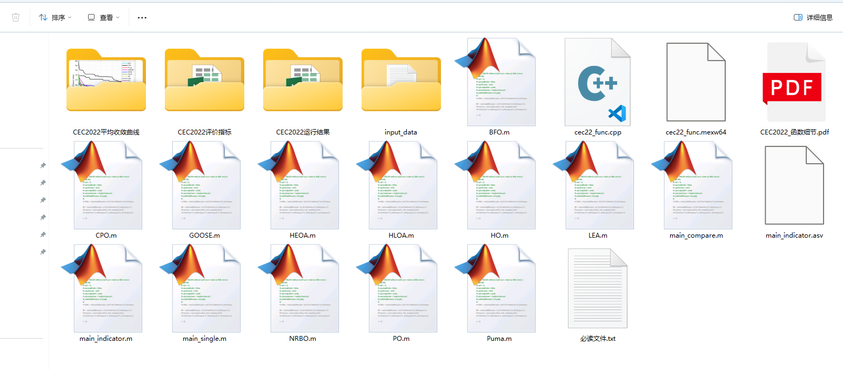Click the CEC2022运行结果 folder name
This screenshot has width=843, height=370.
click(x=303, y=132)
